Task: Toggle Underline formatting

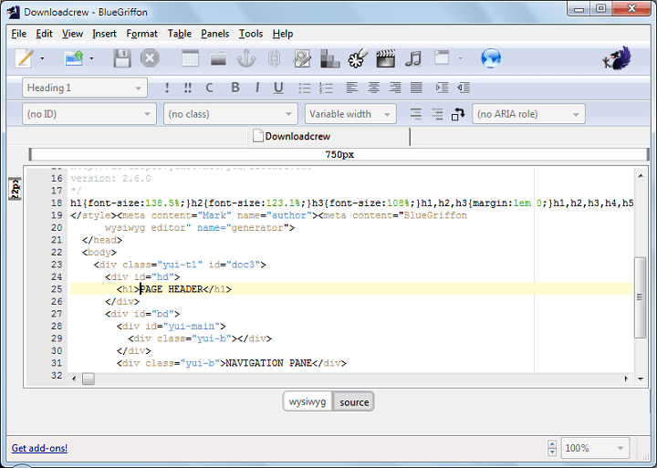Action: (x=278, y=88)
